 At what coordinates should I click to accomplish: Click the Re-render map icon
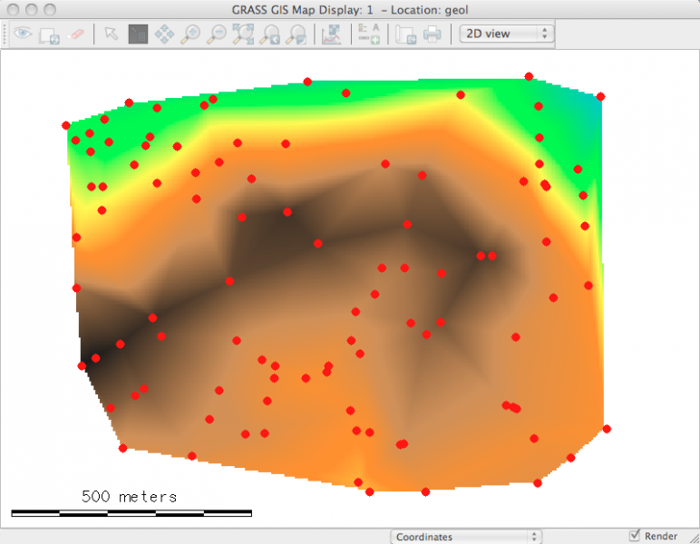(x=49, y=34)
